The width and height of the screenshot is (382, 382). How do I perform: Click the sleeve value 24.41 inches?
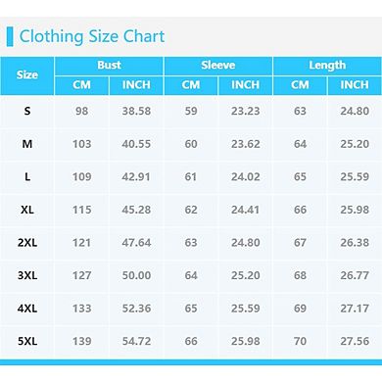(x=245, y=210)
